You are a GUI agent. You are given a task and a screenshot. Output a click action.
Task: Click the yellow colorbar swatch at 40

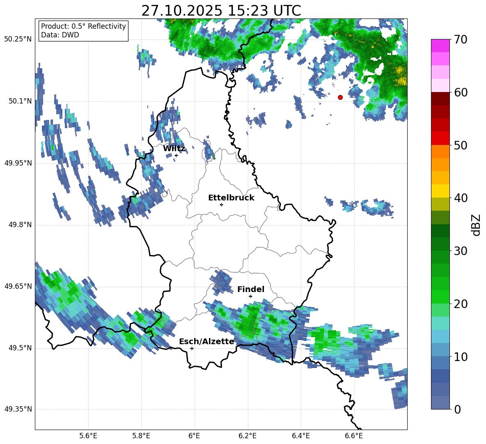(x=440, y=191)
